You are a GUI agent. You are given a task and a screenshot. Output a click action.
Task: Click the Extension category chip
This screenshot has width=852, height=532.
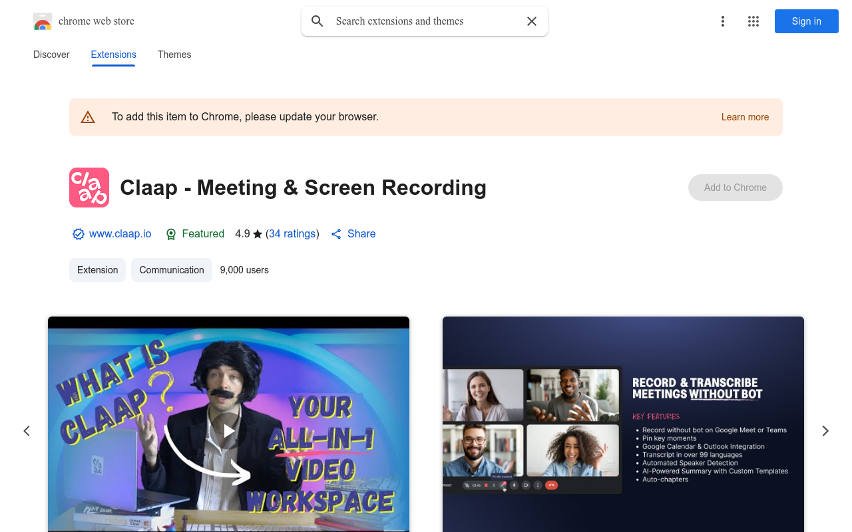[x=98, y=270]
